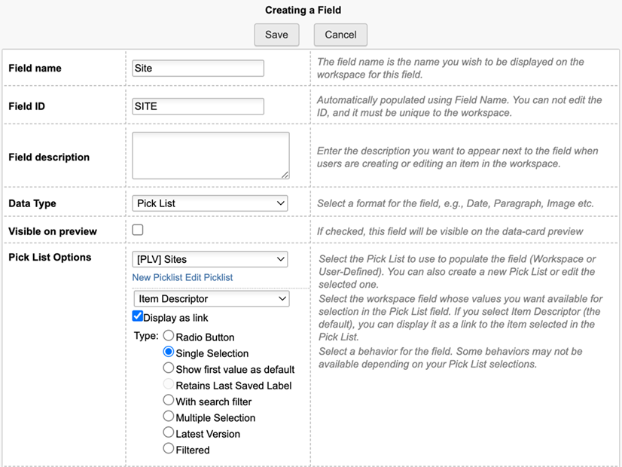This screenshot has width=622, height=467.
Task: Uncheck the Display as link checkbox
Action: 138,316
